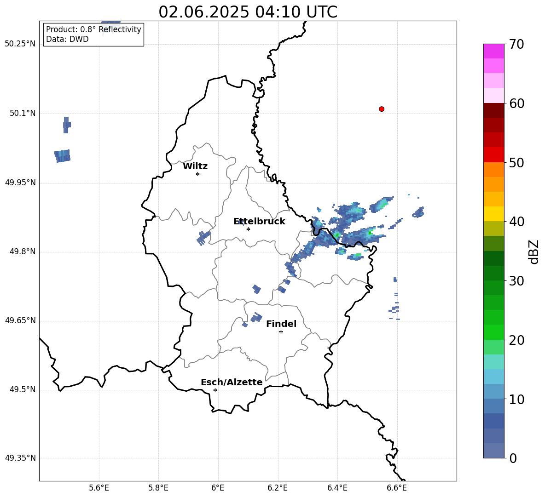This screenshot has width=545, height=497.
Task: Click the 50 tick on the colorbar
Action: (x=516, y=162)
